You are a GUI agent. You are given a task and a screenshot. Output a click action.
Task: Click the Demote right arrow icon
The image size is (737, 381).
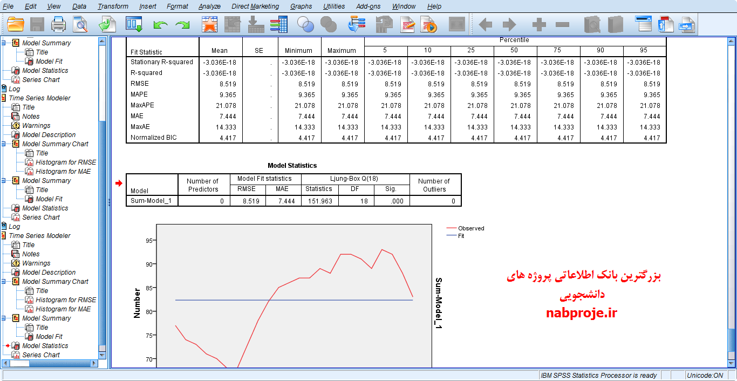pos(509,24)
